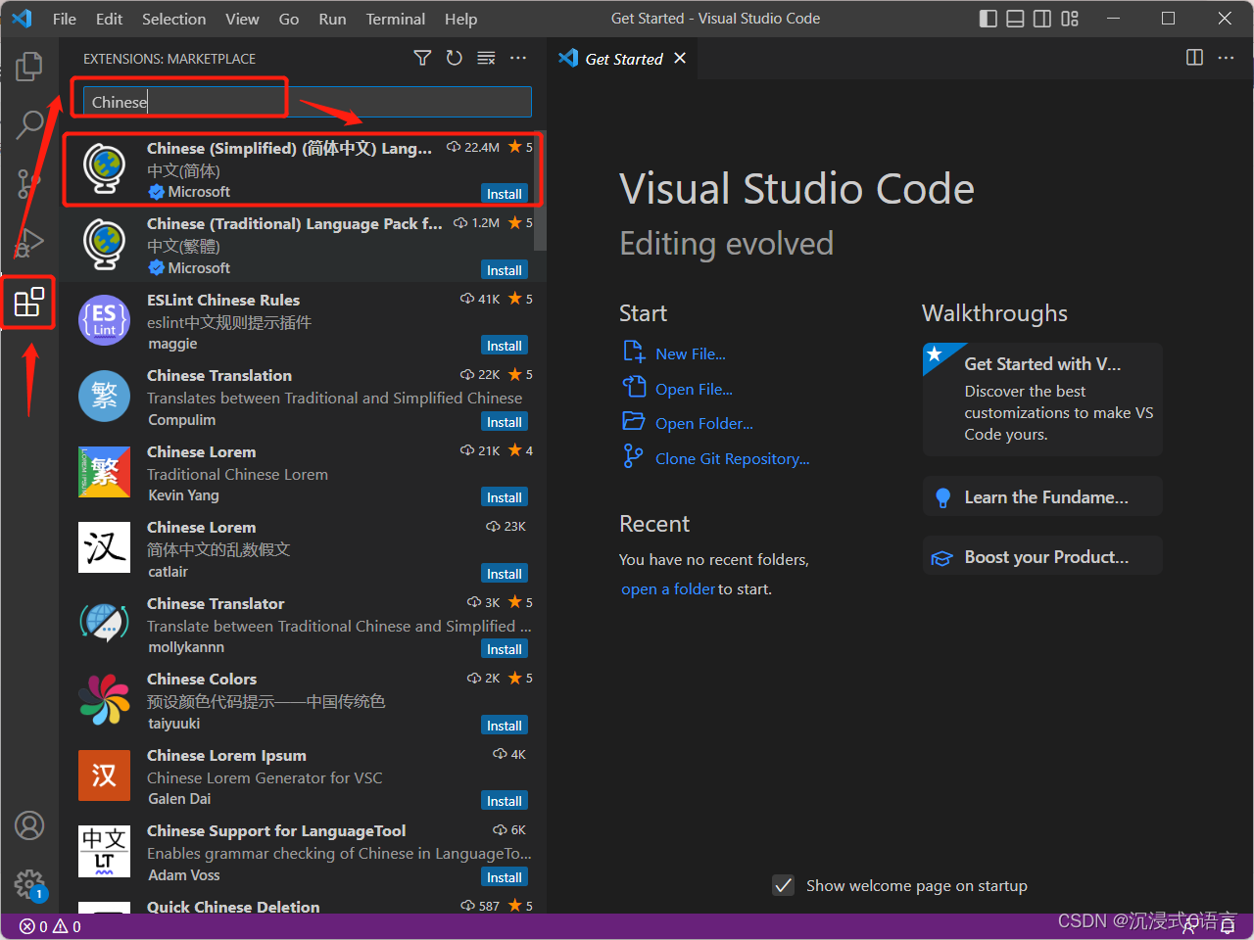Viewport: 1254px width, 940px height.
Task: Open Extensions views and more actions menu
Action: [x=518, y=58]
